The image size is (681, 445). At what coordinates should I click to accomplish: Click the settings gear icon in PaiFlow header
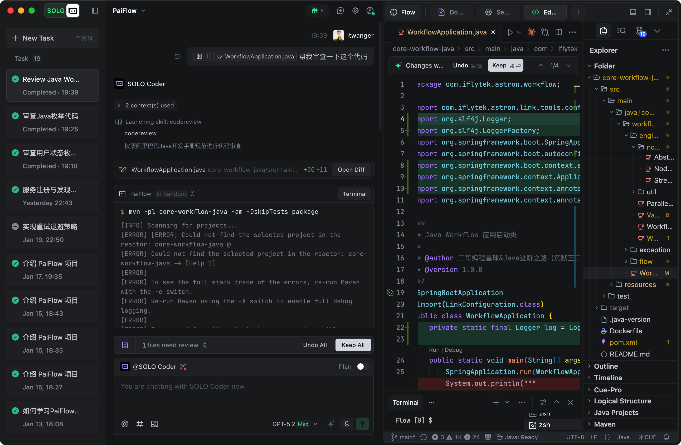pos(355,11)
